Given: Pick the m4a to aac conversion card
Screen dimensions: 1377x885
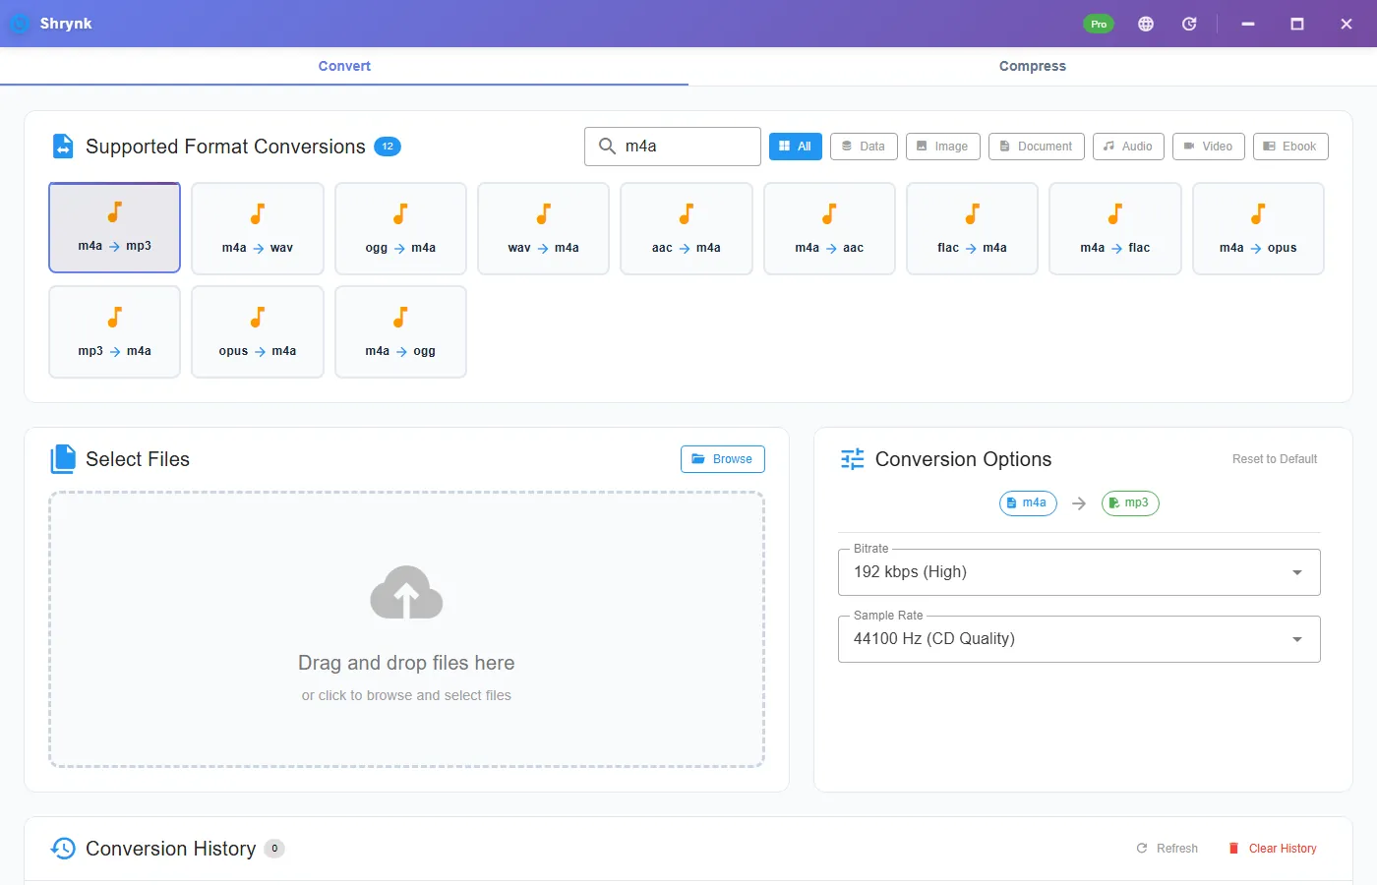Looking at the screenshot, I should [x=829, y=228].
